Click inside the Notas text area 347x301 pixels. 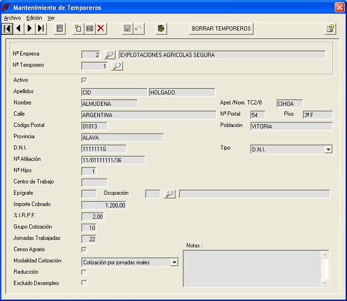(x=252, y=269)
